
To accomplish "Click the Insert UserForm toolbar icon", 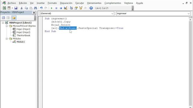I will pyautogui.click(x=9, y=8).
